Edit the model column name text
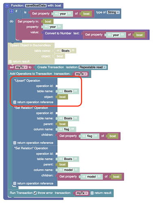Screen dimensions: 153x204 (x=68, y=170)
